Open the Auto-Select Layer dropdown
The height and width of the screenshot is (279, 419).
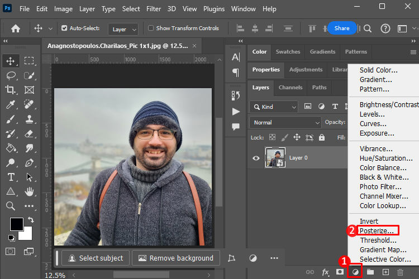123,29
